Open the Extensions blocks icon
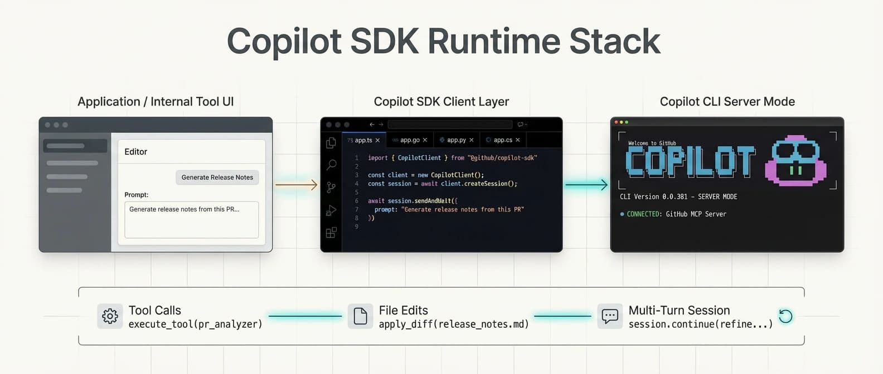 (331, 233)
